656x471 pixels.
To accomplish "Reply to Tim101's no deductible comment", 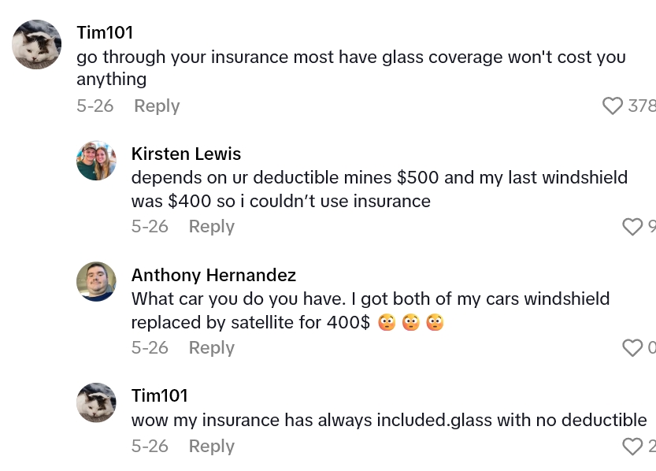I will (x=211, y=446).
